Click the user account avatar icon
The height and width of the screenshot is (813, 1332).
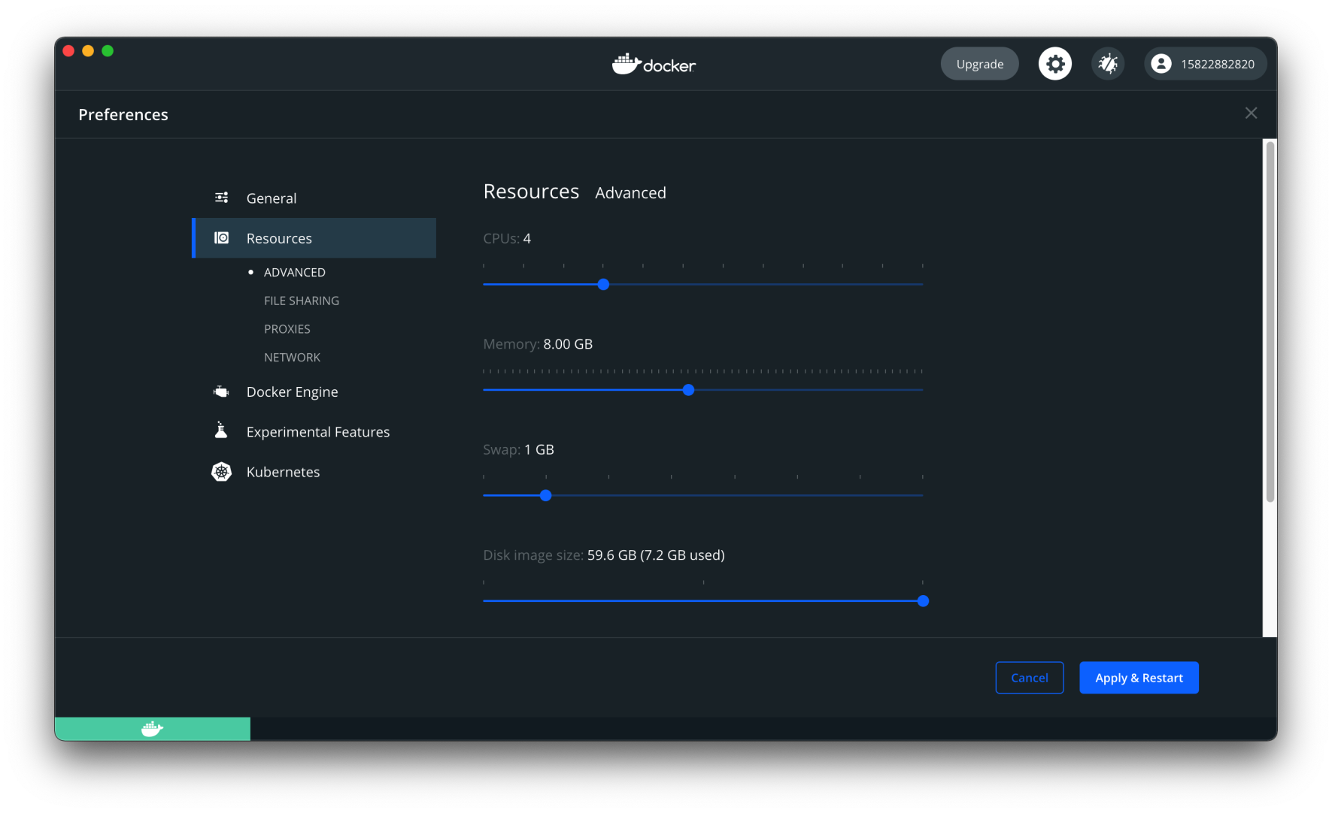click(x=1161, y=64)
